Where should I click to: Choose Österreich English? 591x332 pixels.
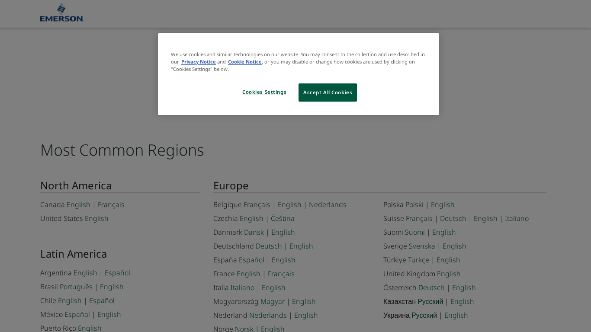pos(464,287)
